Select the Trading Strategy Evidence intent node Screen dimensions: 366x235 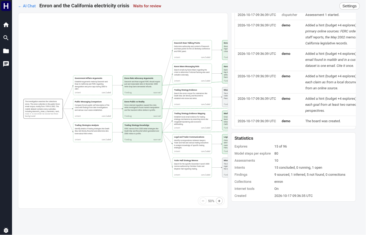coord(192,97)
